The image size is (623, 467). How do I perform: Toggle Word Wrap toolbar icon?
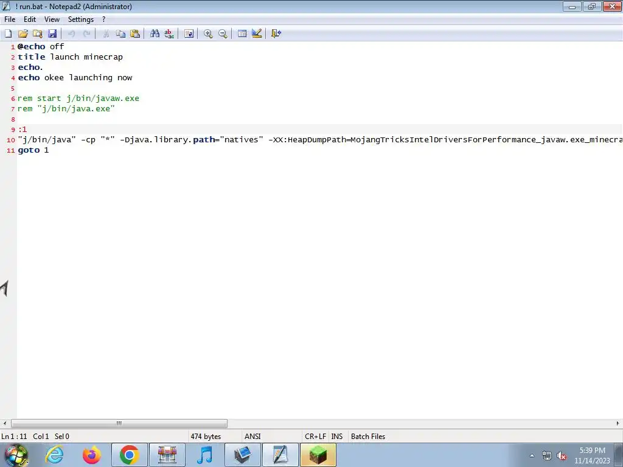tap(189, 34)
